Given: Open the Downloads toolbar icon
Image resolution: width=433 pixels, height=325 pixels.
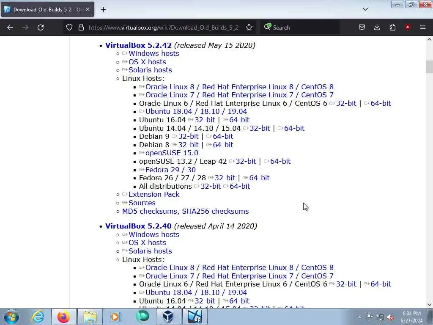Looking at the screenshot, I should click(377, 27).
